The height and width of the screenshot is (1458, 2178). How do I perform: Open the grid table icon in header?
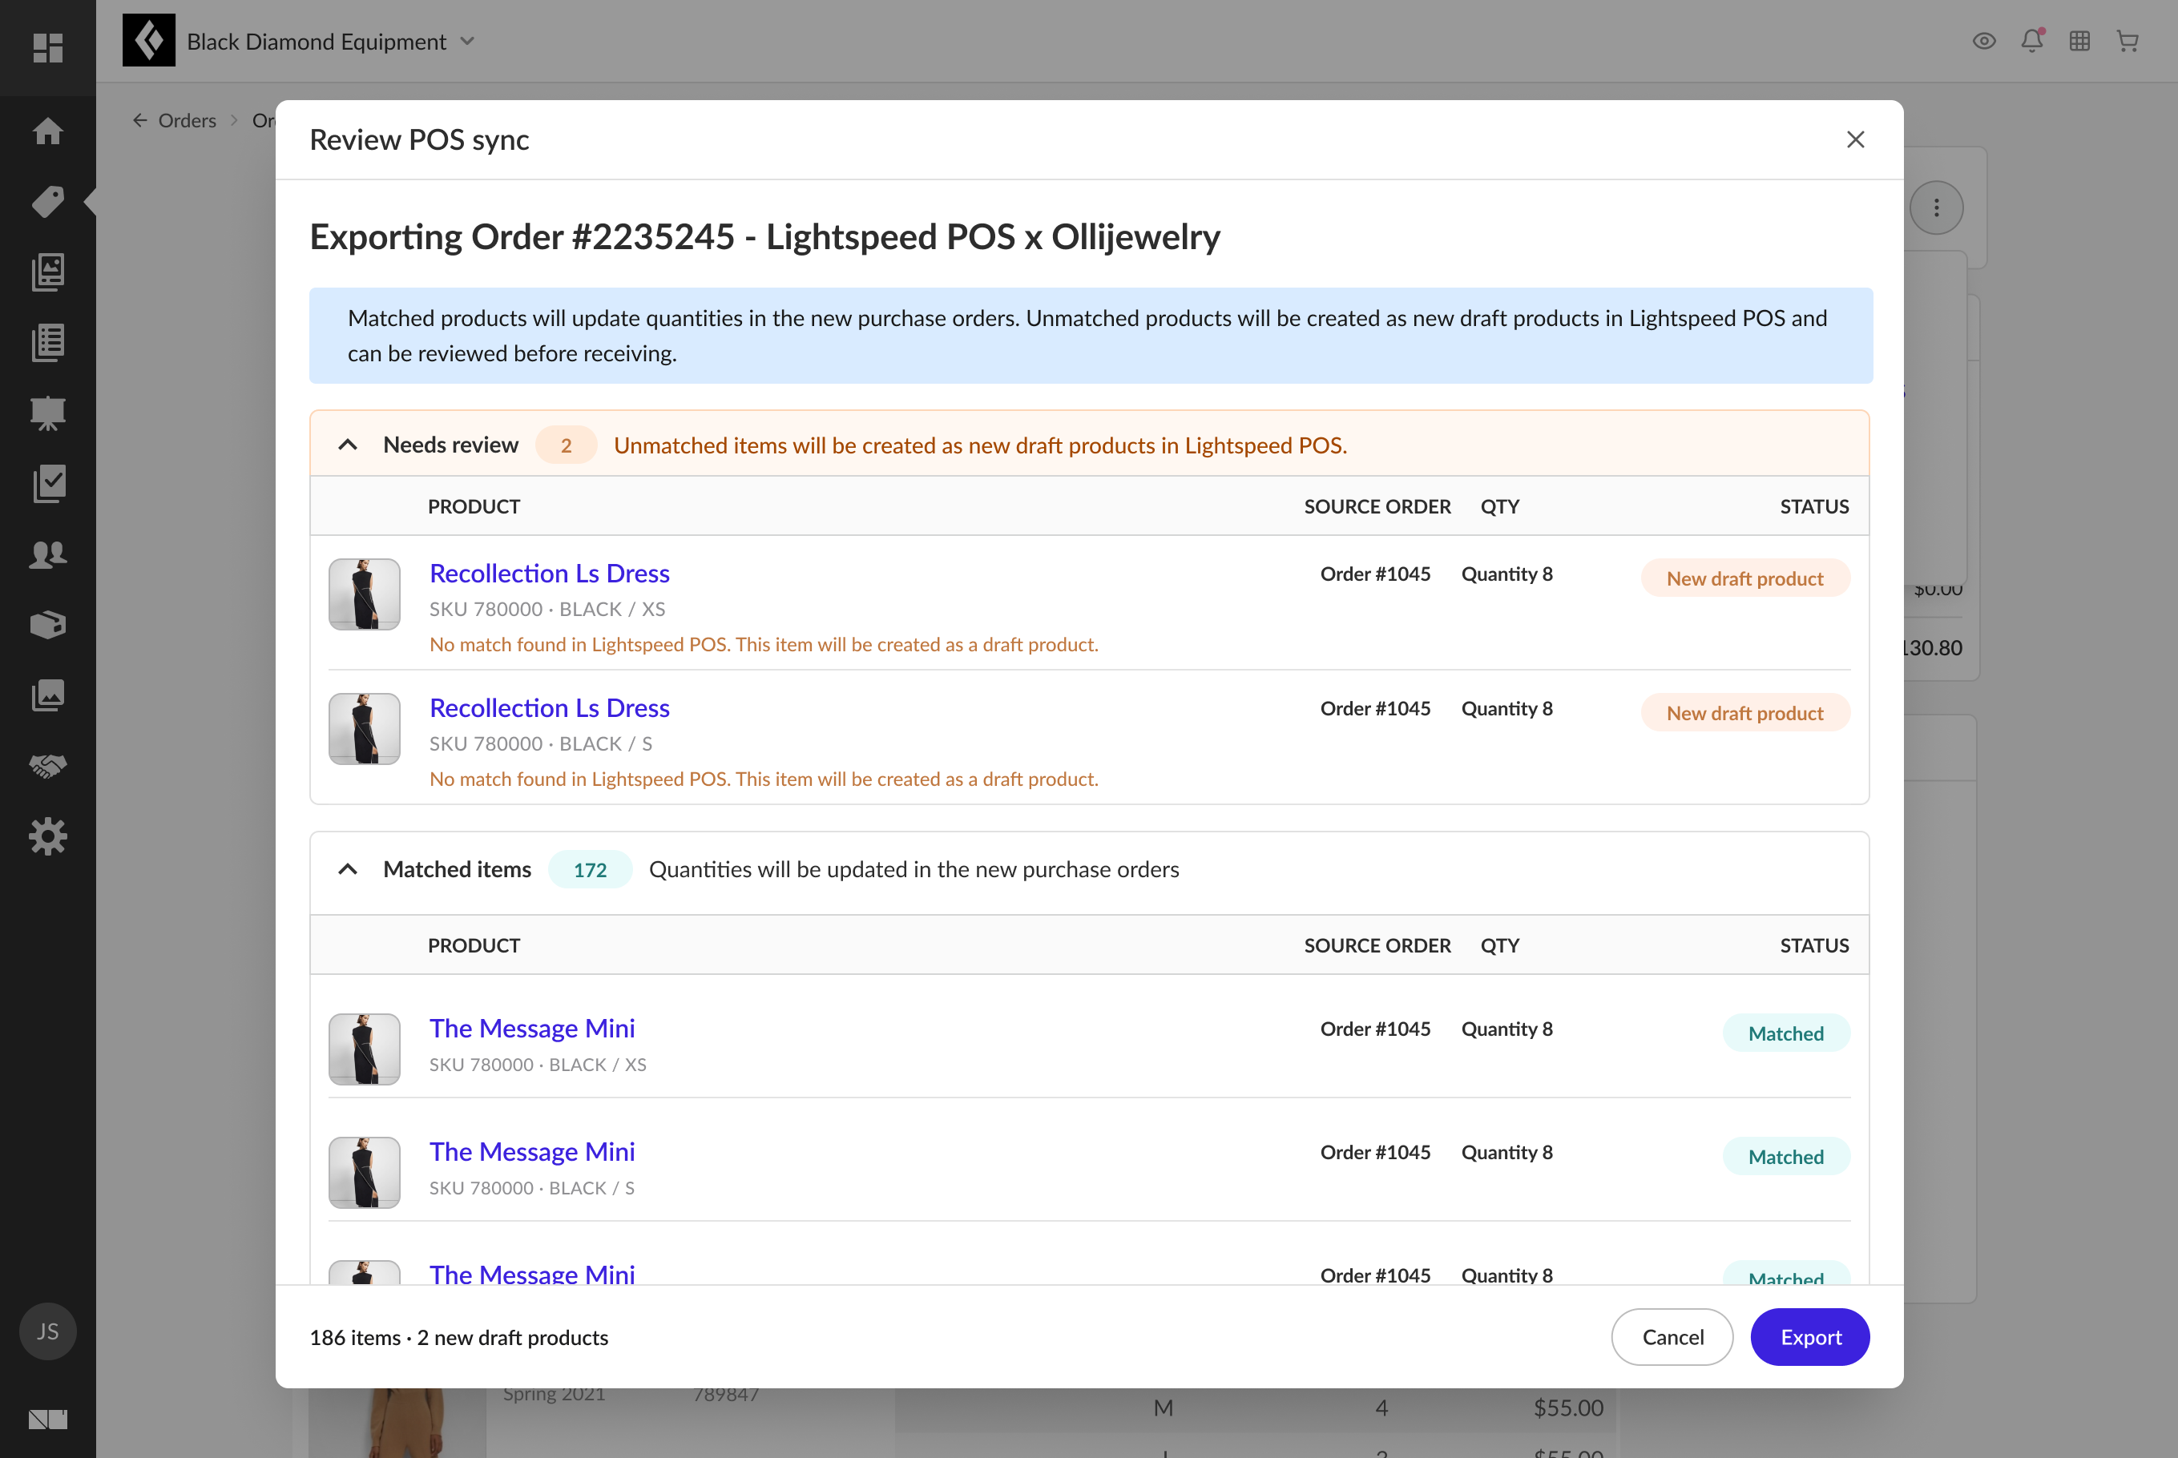point(2079,41)
